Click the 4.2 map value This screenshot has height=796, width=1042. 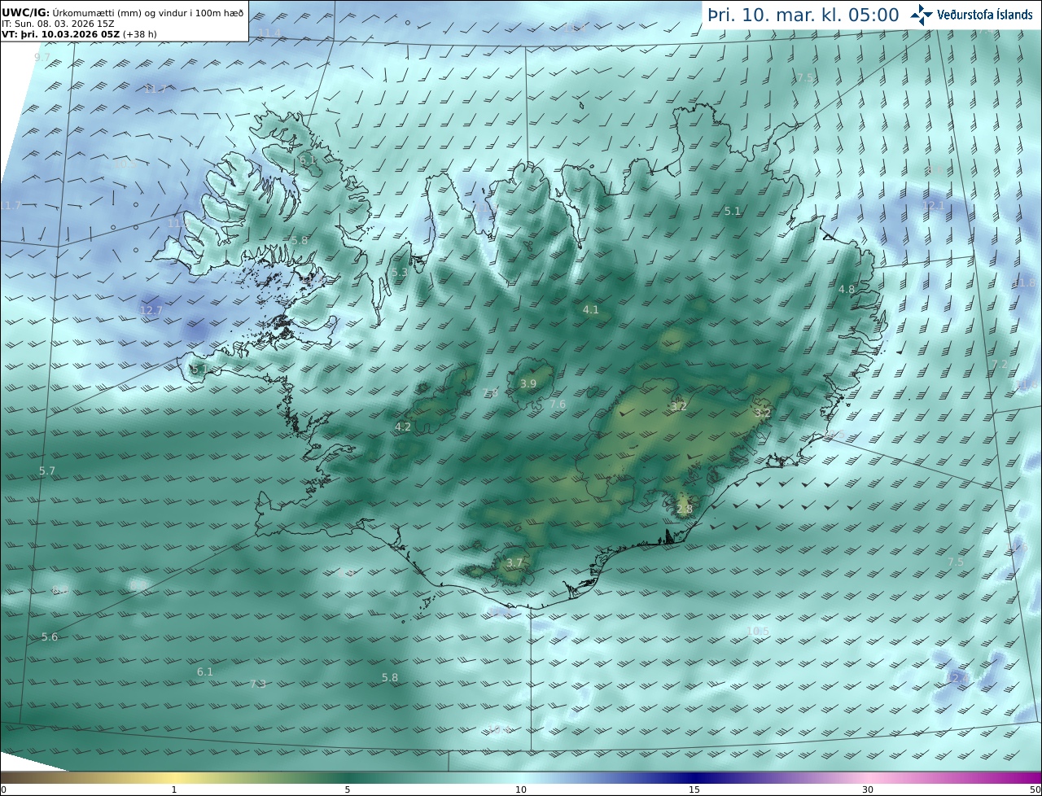tap(403, 426)
